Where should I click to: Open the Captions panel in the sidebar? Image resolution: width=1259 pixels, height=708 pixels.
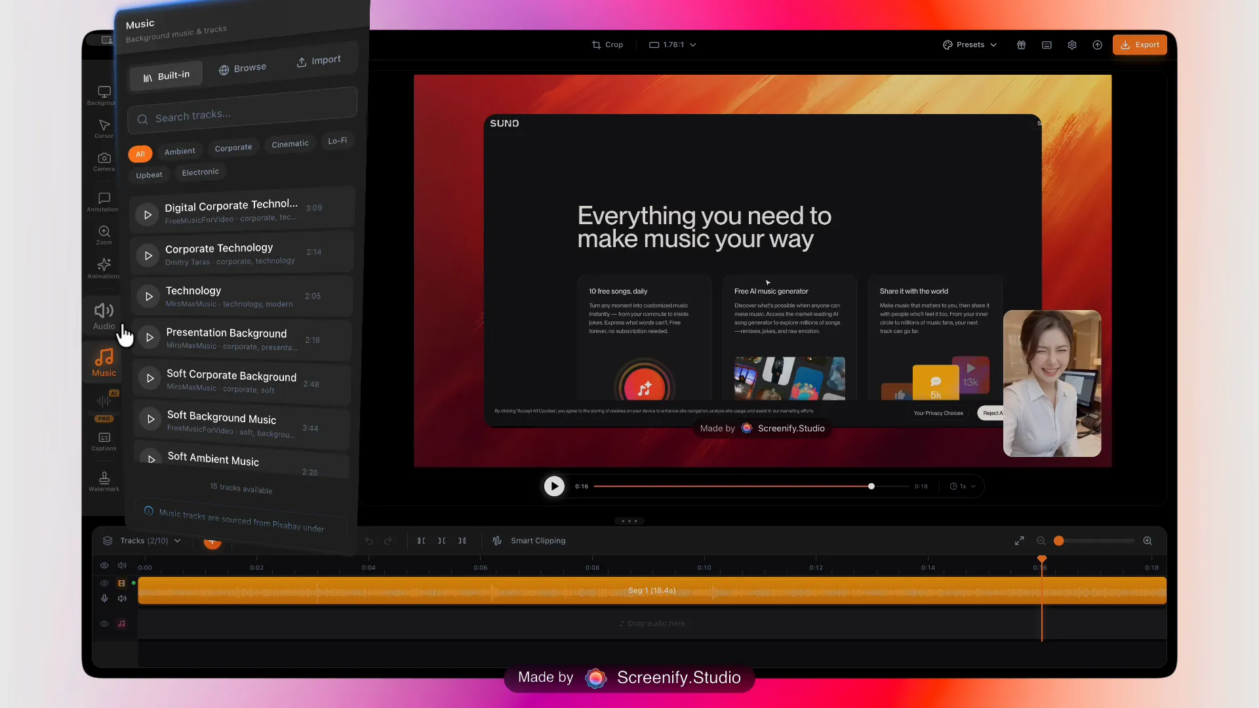tap(104, 442)
